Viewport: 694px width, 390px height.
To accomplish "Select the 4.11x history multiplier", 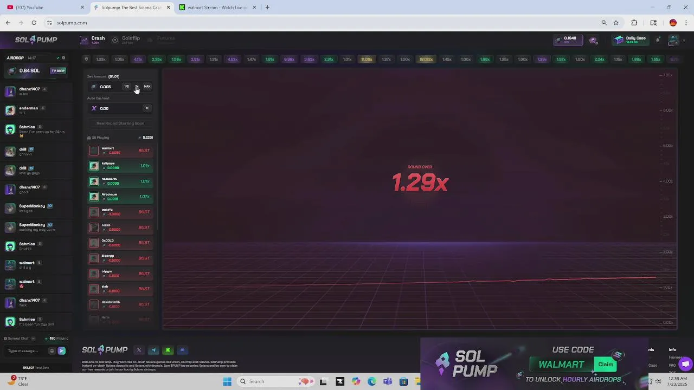I will pos(138,59).
